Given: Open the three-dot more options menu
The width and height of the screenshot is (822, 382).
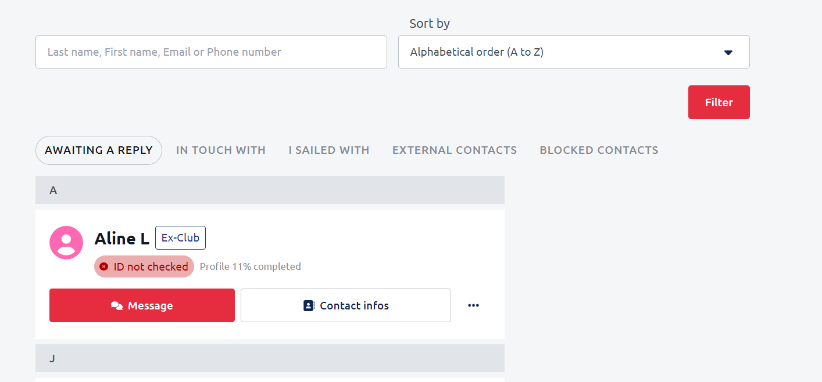Looking at the screenshot, I should click(x=473, y=305).
